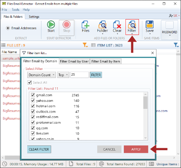Select the Email Addresses radio button

(8, 28)
